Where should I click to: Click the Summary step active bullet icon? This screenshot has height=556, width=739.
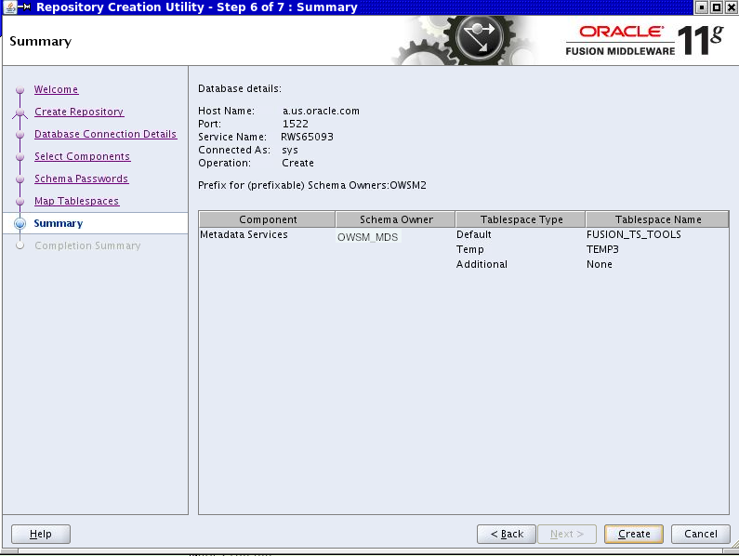point(20,223)
